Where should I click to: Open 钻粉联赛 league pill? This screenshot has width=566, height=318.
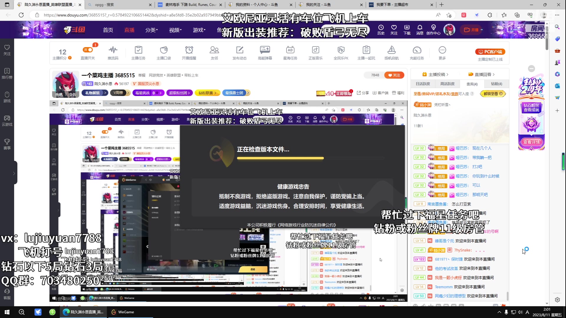coord(208,93)
